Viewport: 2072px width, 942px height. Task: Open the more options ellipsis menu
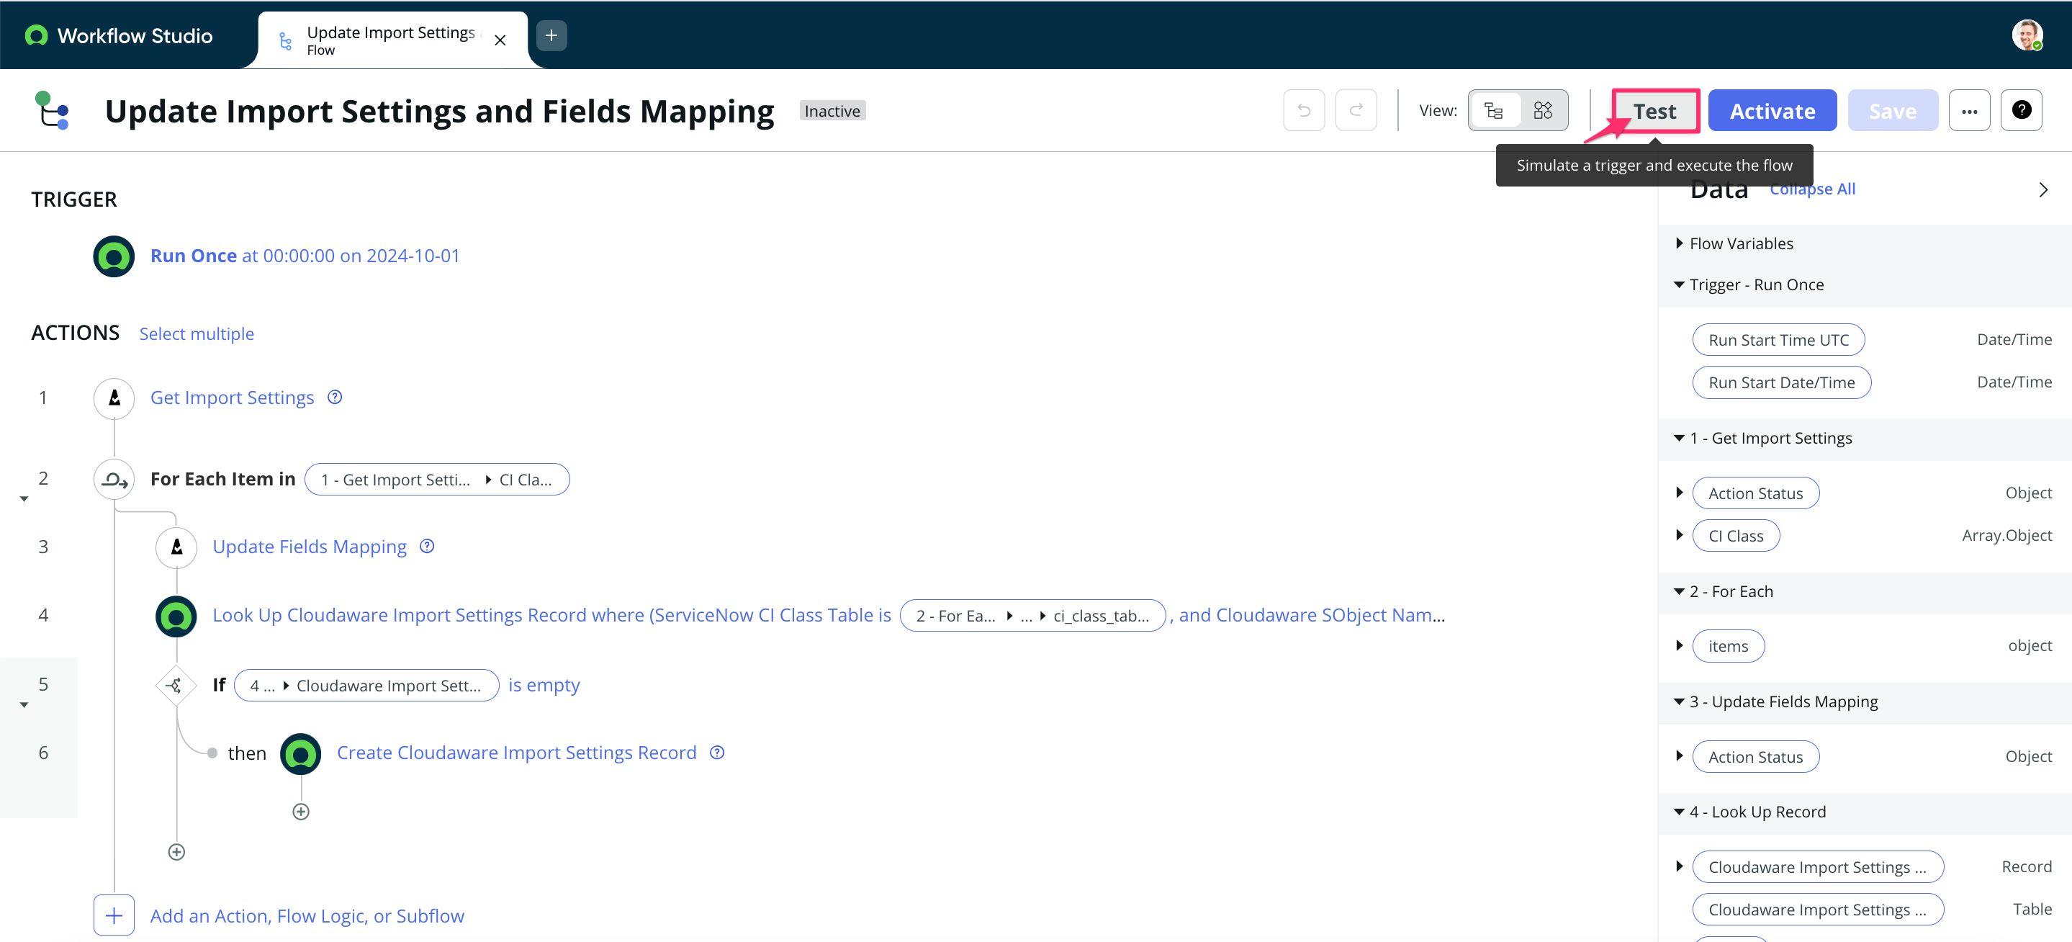point(1970,110)
